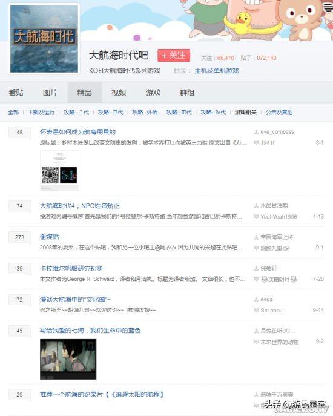Viewport: 333px width, 416px height.
Task: Open the 大航海时代 forum avatar image
Action: (x=44, y=39)
